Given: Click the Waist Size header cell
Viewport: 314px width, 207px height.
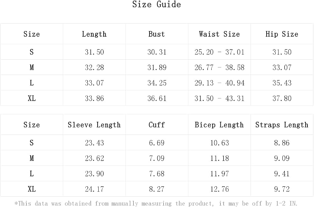Looking at the screenshot, I should point(219,34).
